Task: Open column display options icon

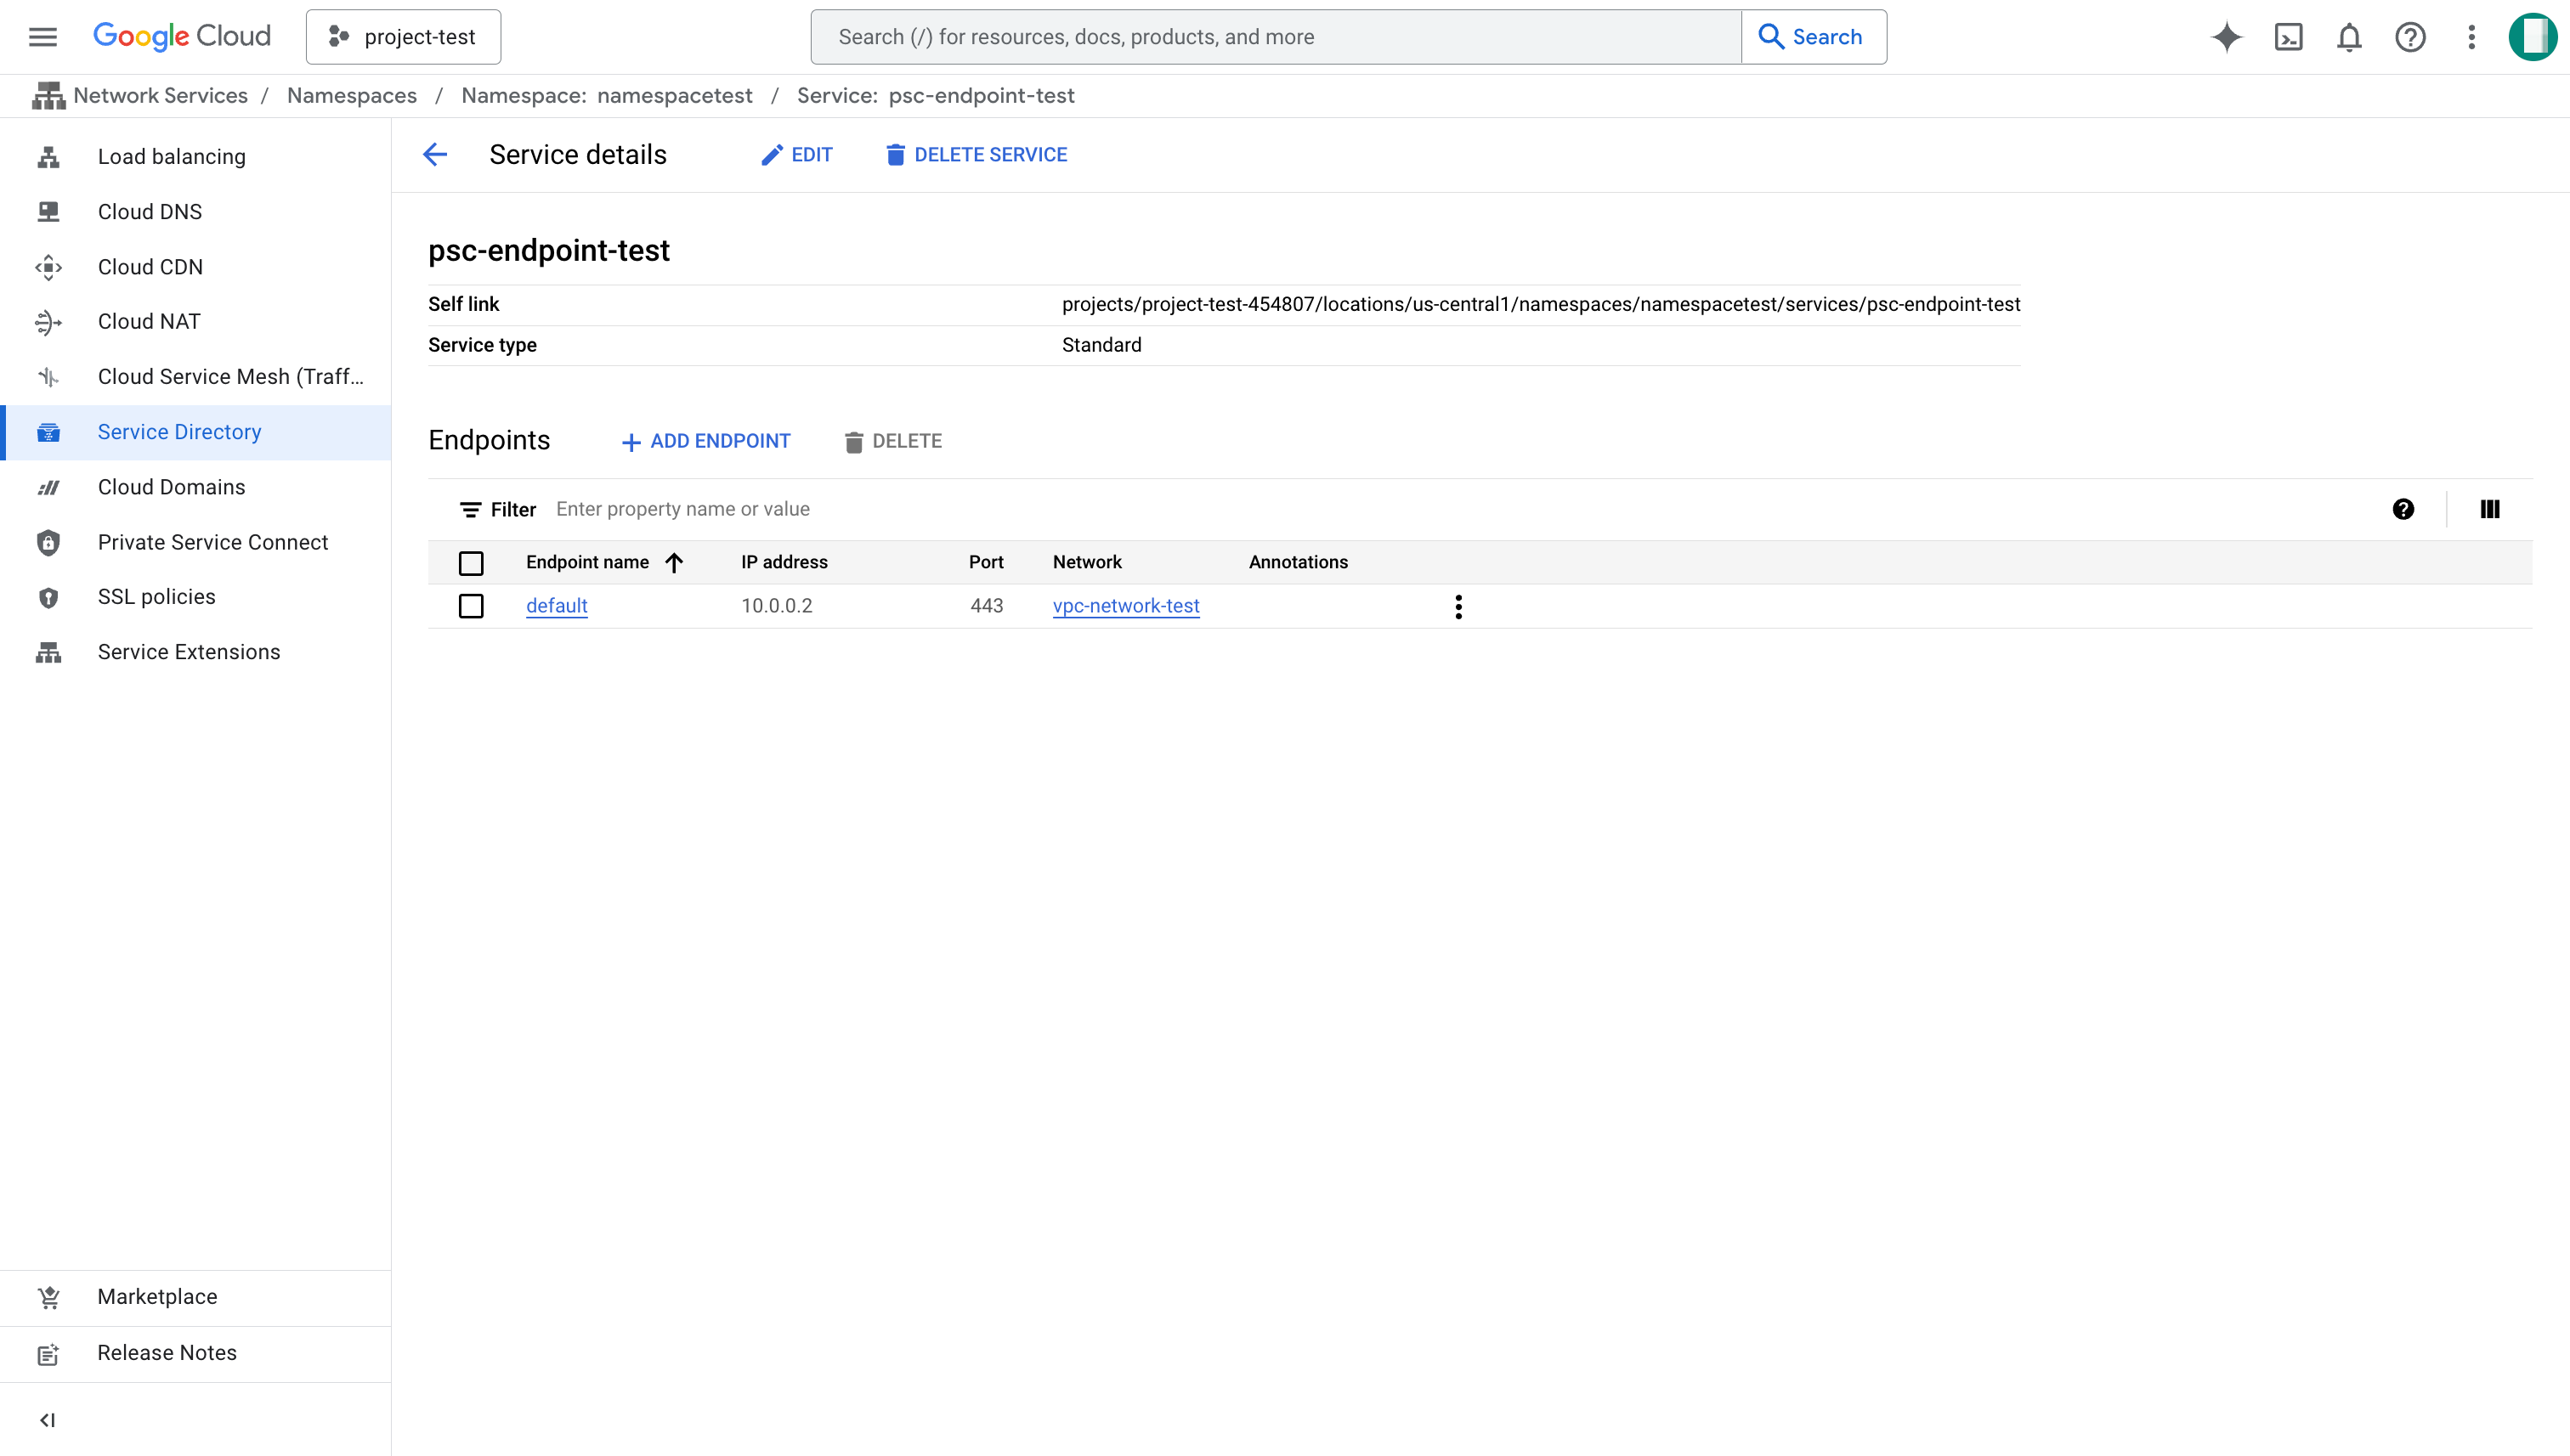Action: (x=2490, y=509)
